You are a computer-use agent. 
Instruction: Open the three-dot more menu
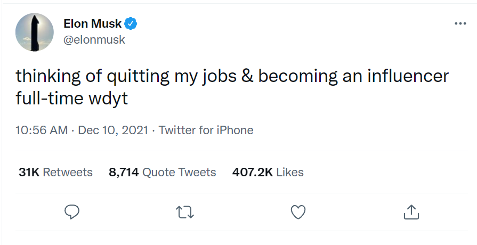[x=460, y=24]
